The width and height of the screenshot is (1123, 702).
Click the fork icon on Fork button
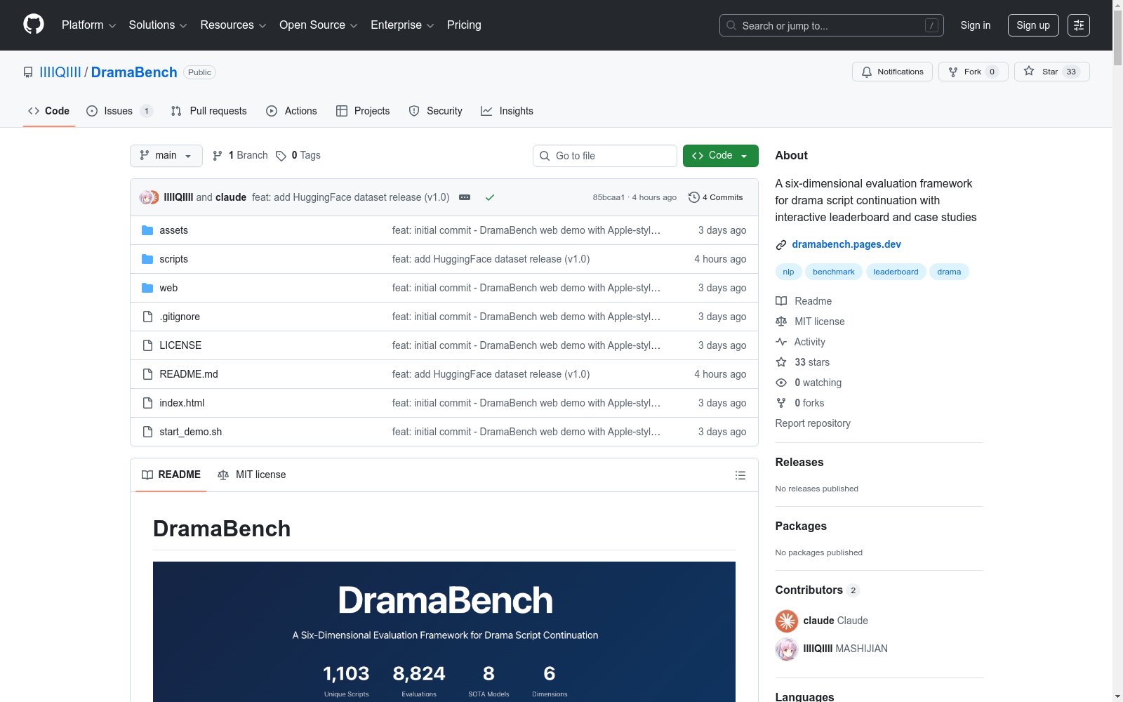point(953,72)
